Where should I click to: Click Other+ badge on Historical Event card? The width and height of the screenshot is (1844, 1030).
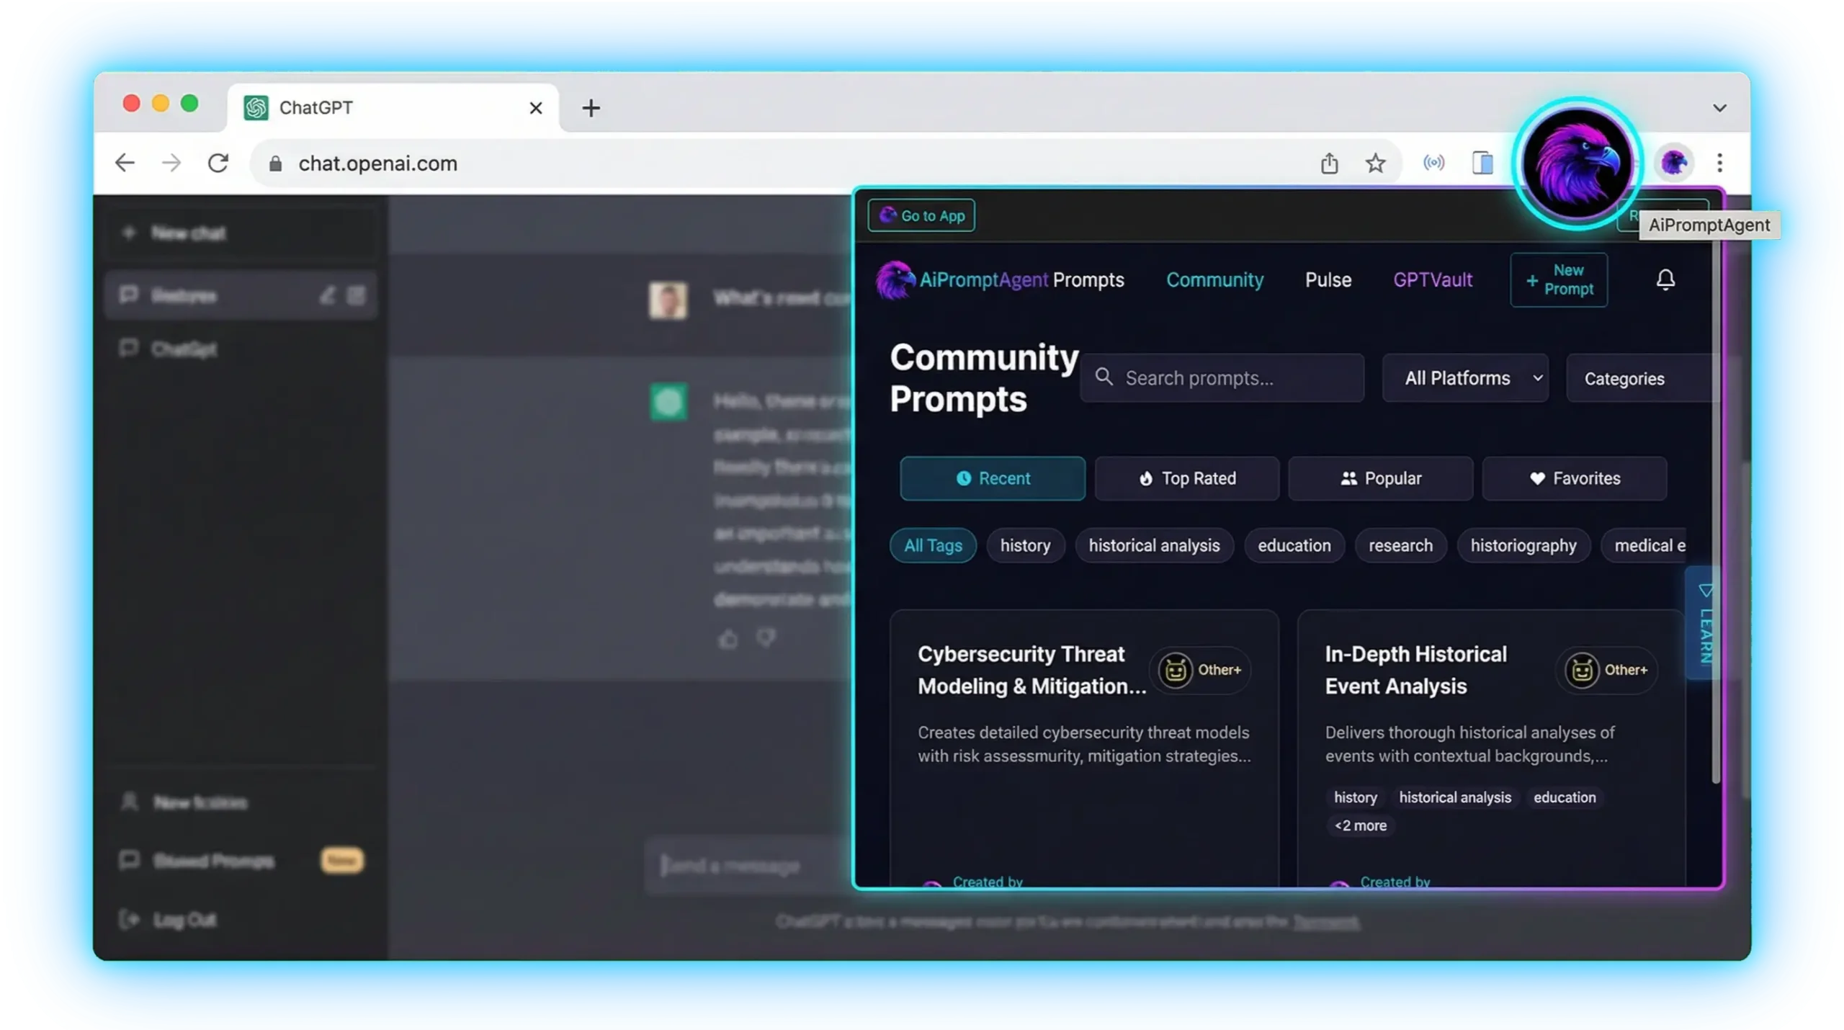(1606, 670)
